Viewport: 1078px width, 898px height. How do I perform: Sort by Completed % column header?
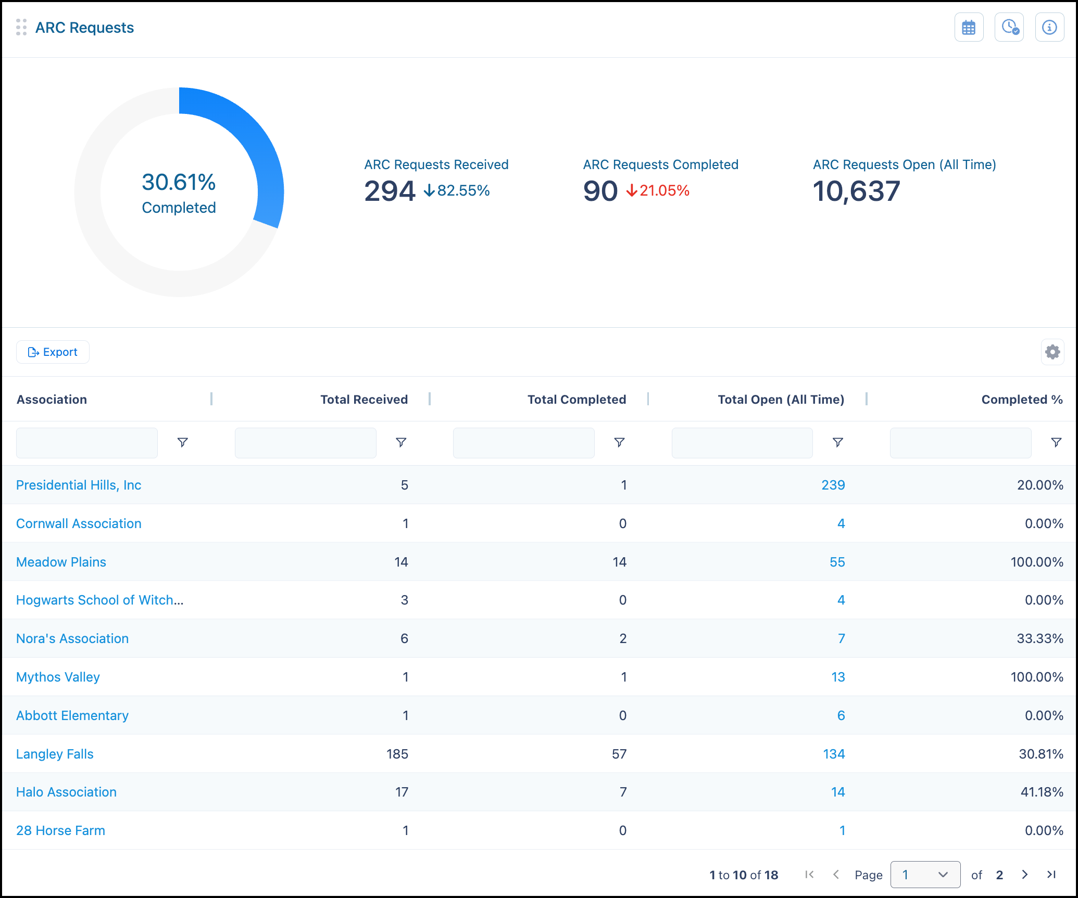point(1022,400)
